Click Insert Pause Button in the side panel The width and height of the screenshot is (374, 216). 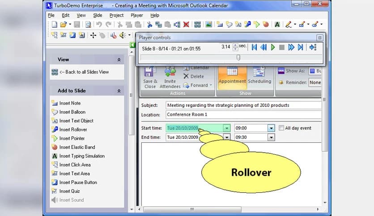click(74, 182)
